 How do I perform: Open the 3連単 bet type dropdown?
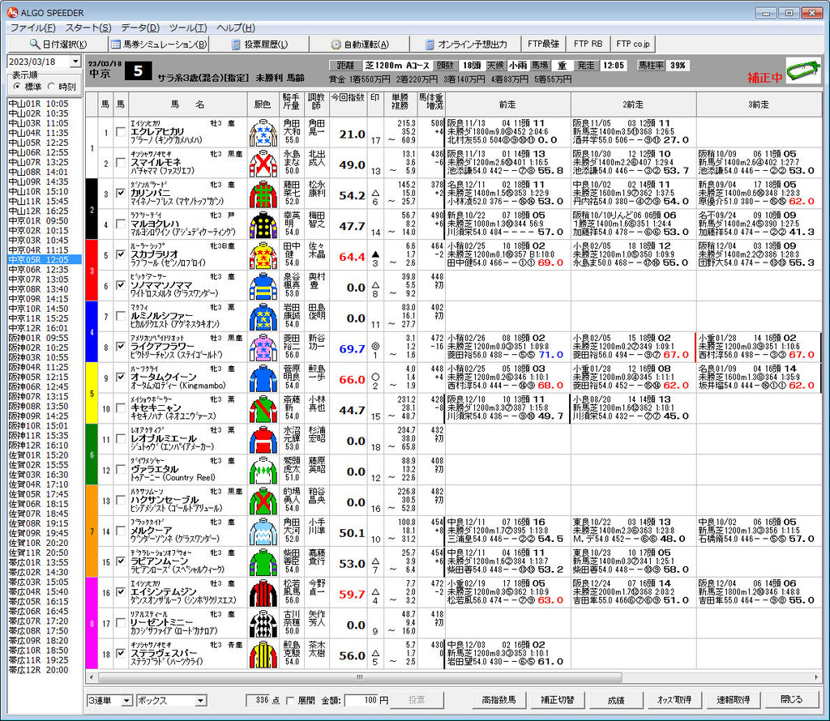click(x=126, y=701)
